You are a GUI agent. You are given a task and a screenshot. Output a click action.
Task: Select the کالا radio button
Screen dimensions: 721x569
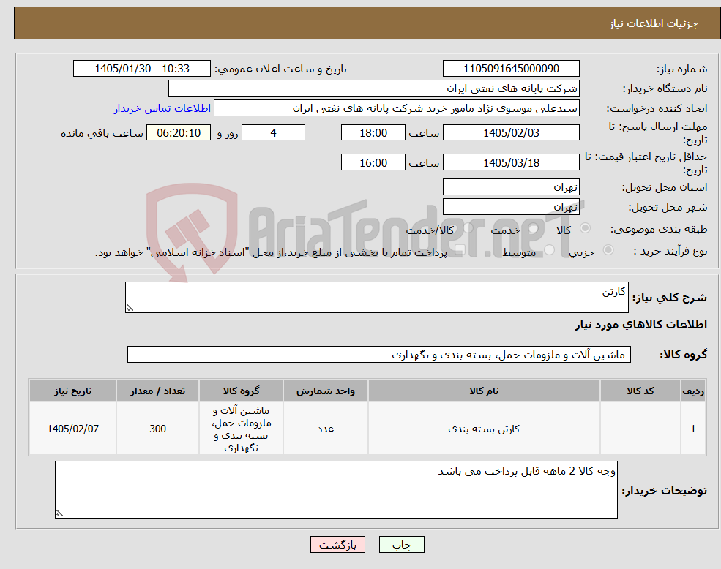[586, 228]
